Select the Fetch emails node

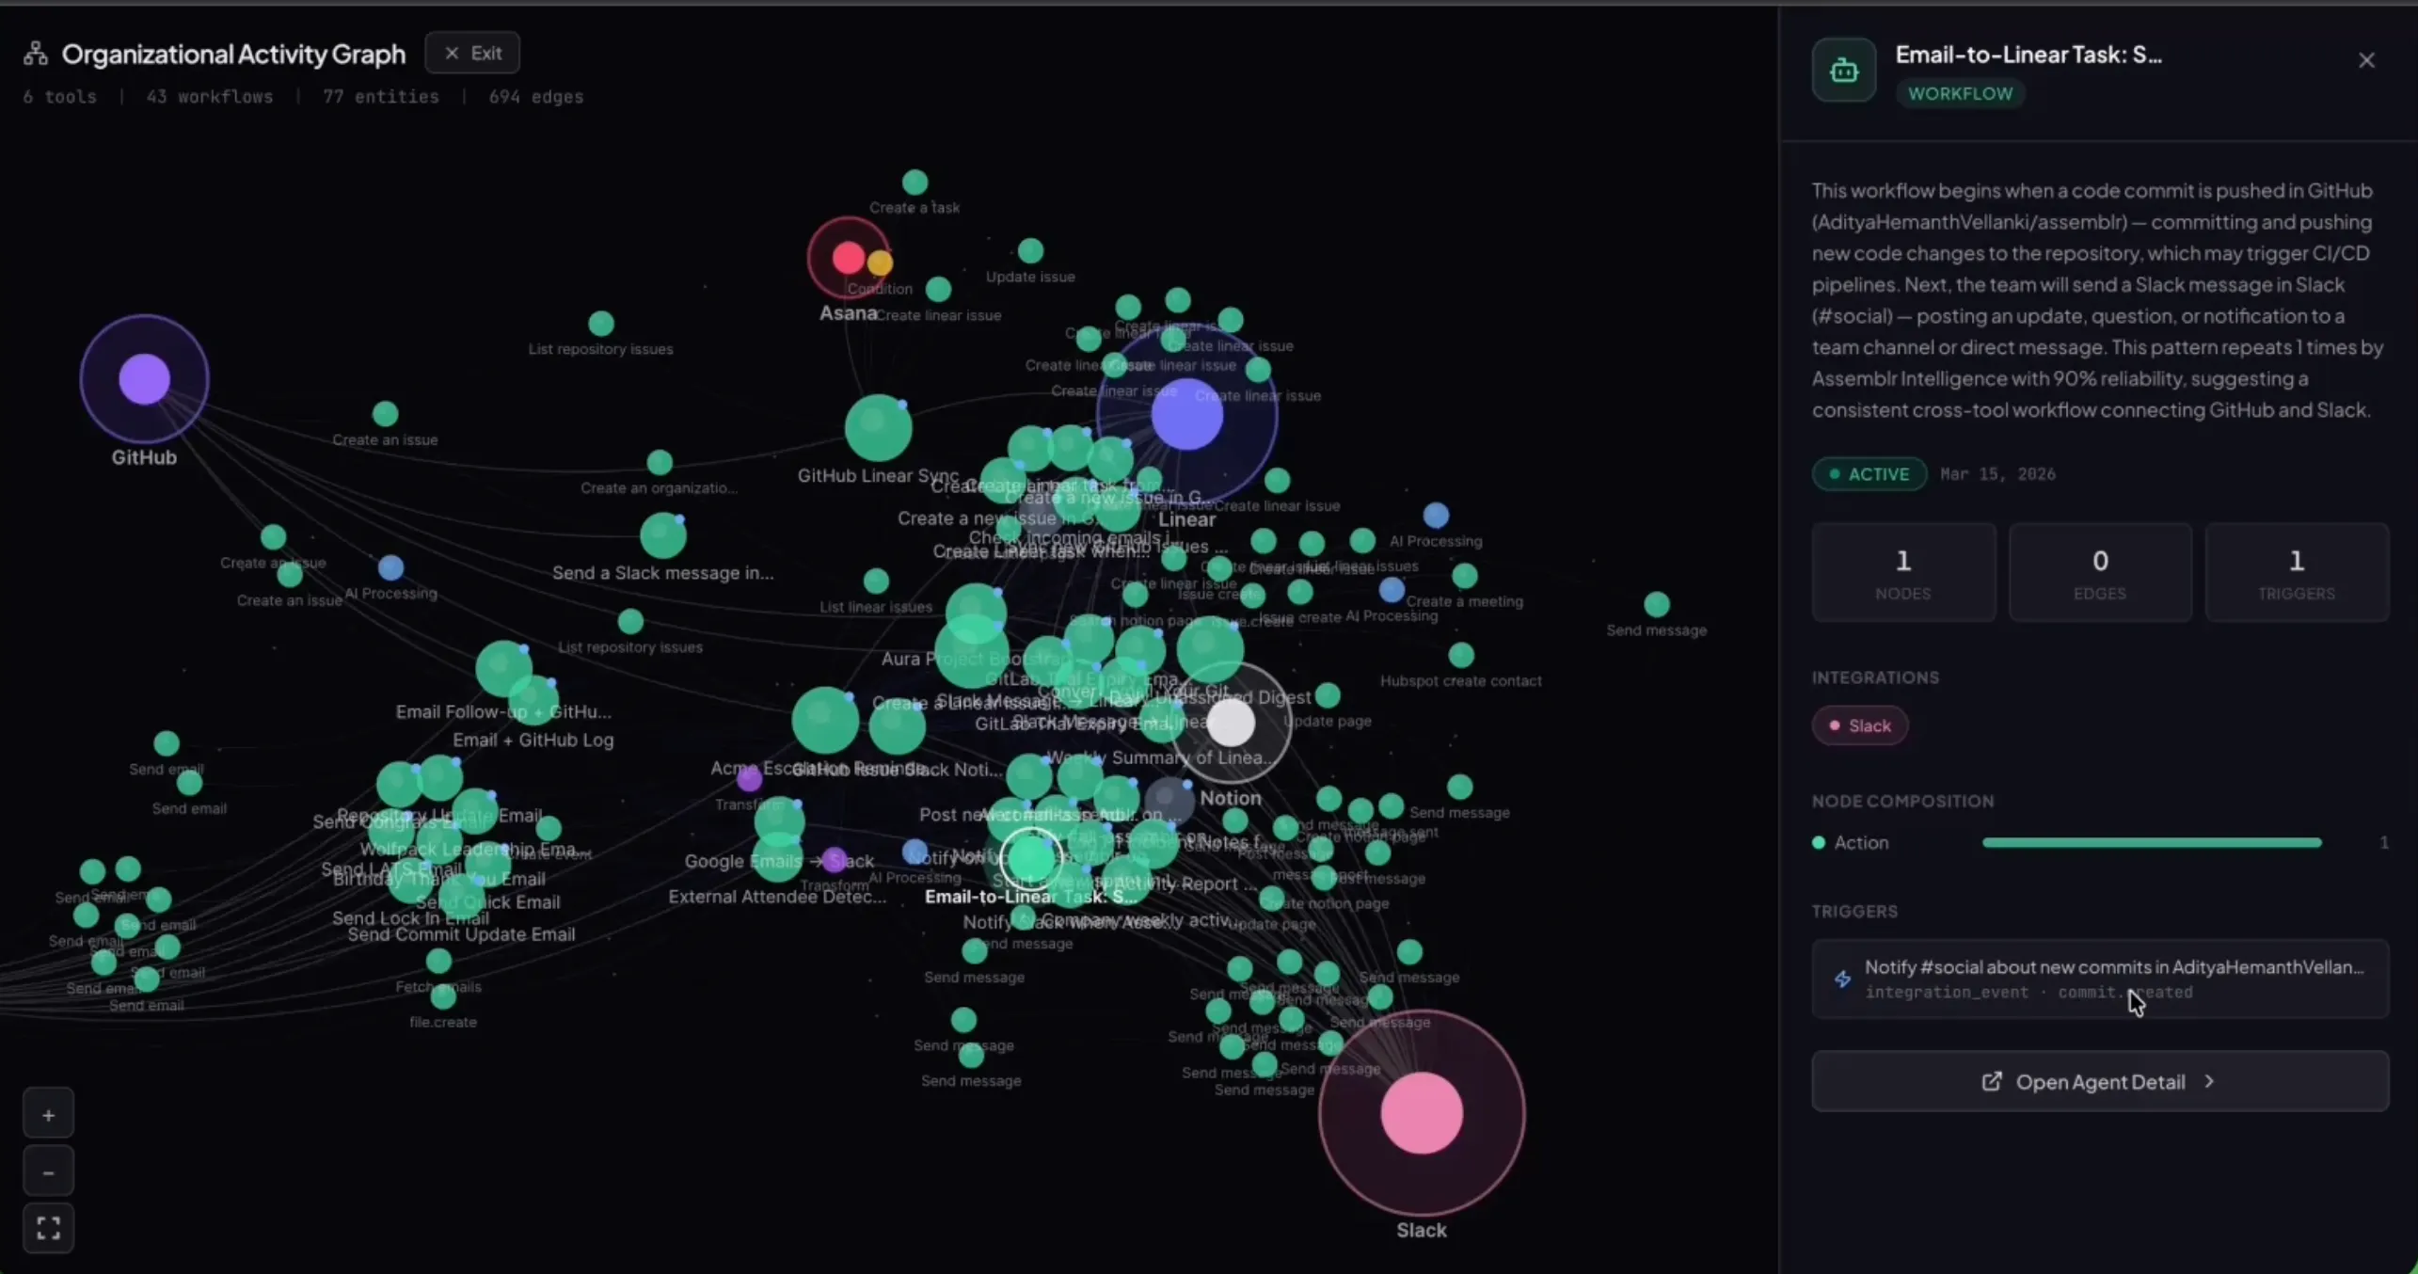click(438, 962)
